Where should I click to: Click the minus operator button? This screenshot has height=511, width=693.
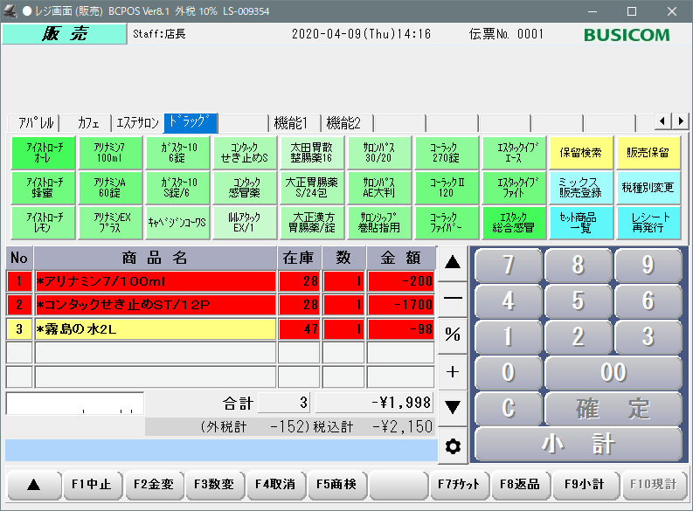[452, 297]
